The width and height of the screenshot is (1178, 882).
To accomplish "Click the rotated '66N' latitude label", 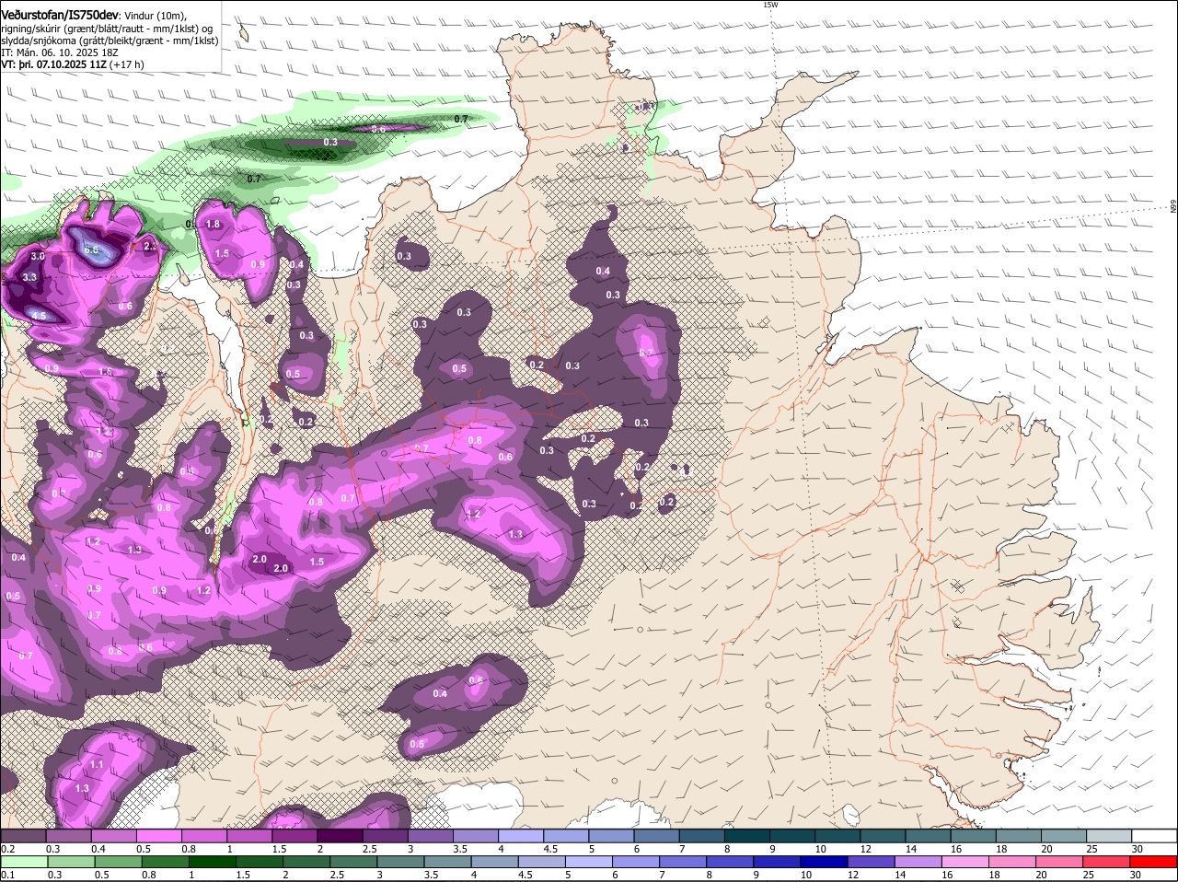I will click(1173, 207).
